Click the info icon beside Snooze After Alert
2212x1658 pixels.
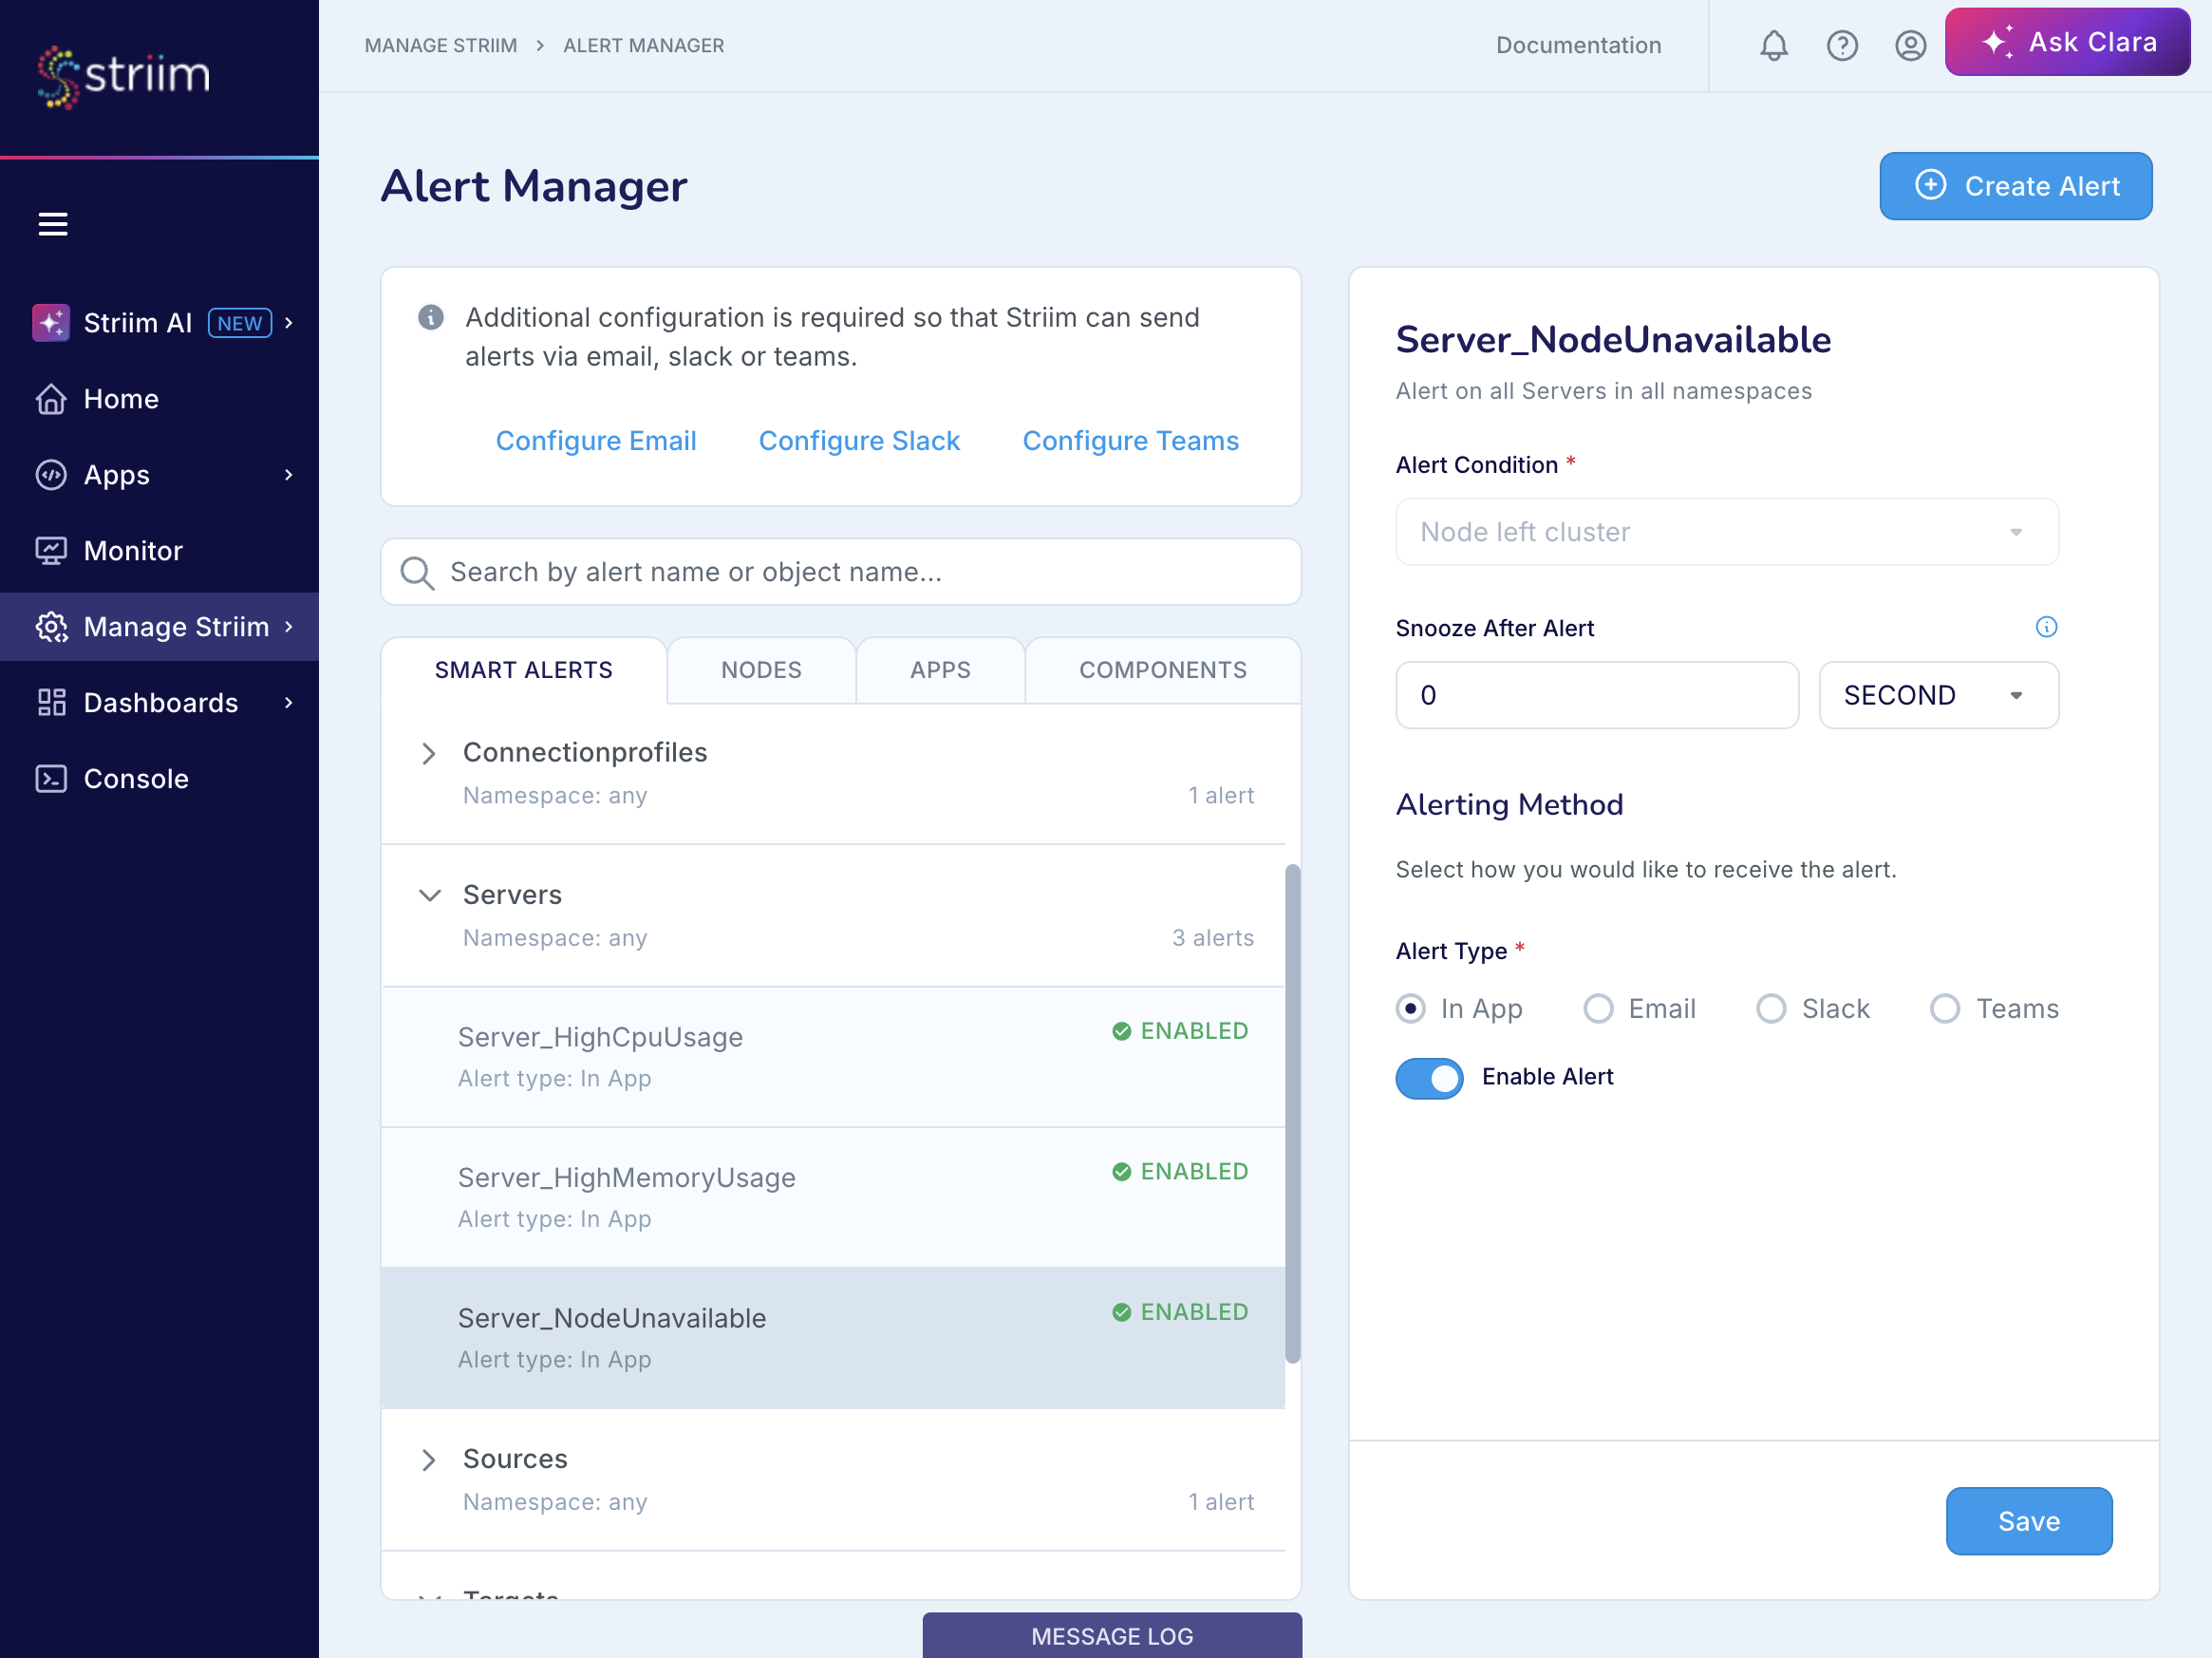coord(2046,627)
